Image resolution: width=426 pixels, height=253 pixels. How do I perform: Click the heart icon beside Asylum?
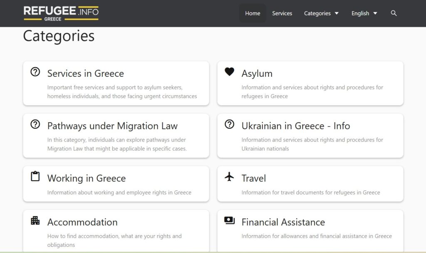(x=229, y=72)
